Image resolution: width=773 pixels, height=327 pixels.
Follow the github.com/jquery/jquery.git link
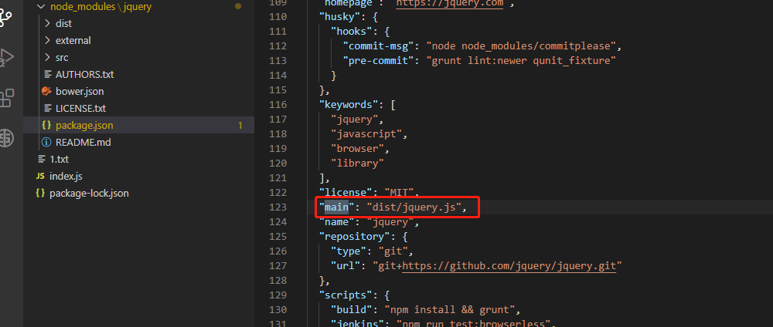coord(509,266)
